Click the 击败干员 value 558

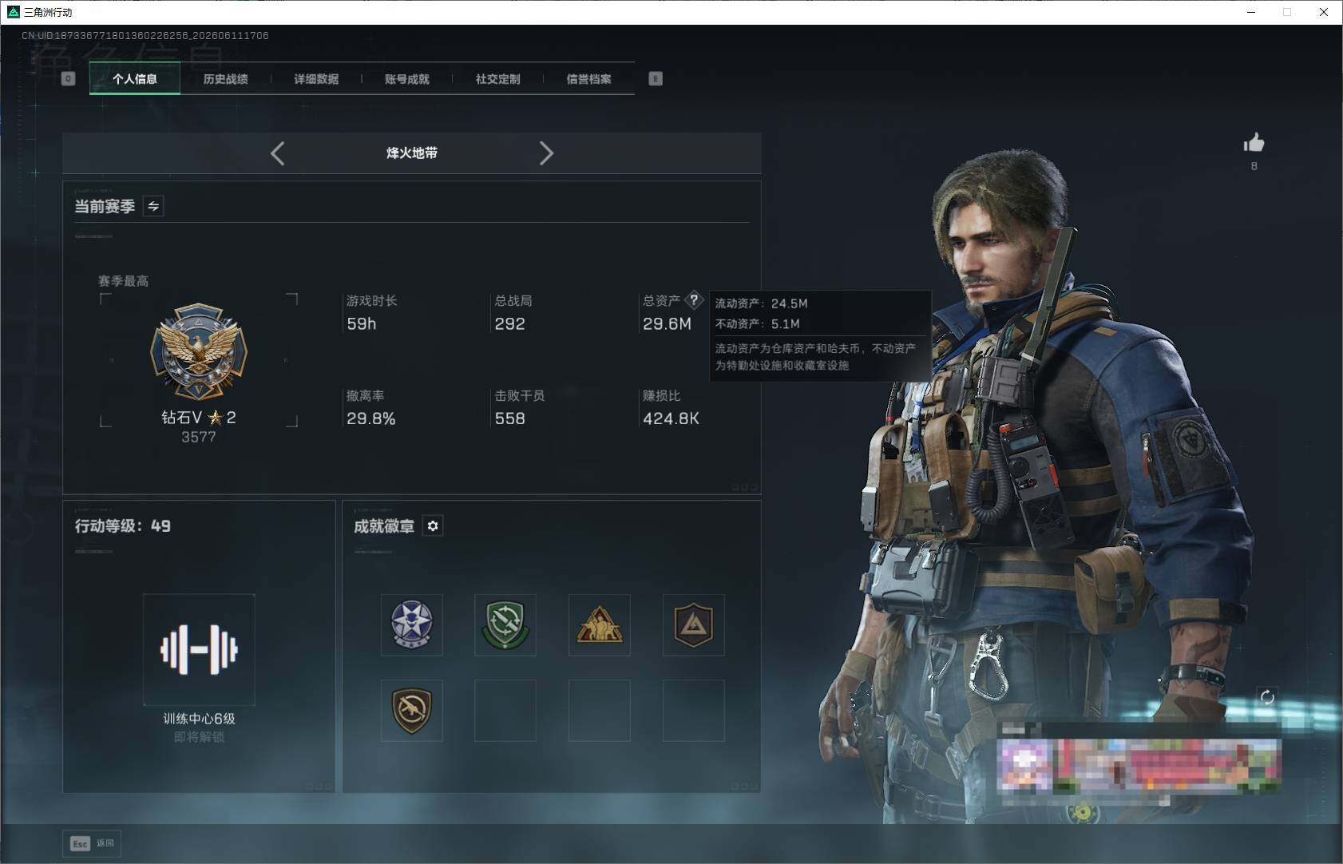pos(510,418)
